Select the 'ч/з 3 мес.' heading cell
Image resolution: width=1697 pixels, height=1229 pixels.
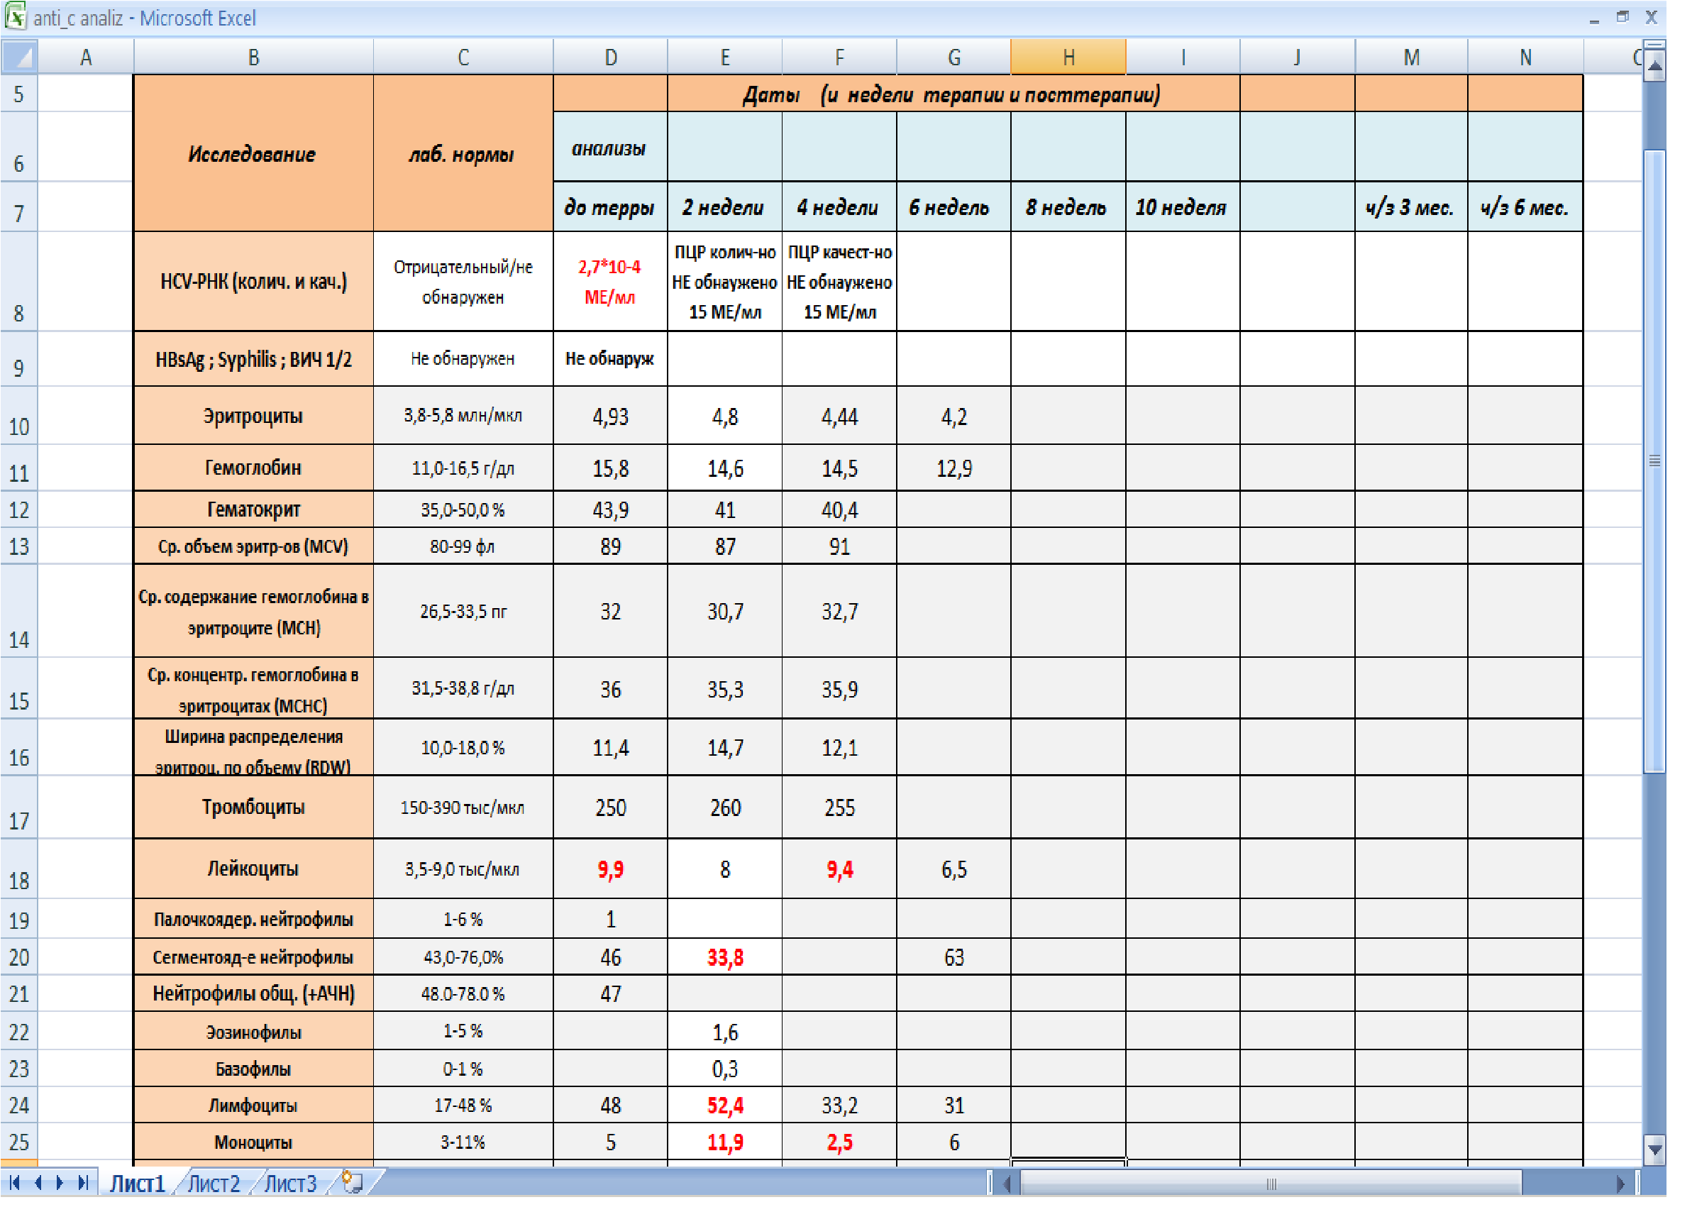[x=1411, y=206]
